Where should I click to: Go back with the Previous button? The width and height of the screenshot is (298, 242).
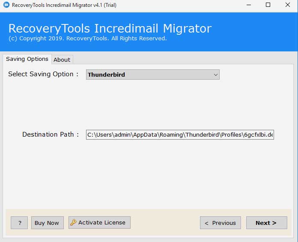(220, 223)
